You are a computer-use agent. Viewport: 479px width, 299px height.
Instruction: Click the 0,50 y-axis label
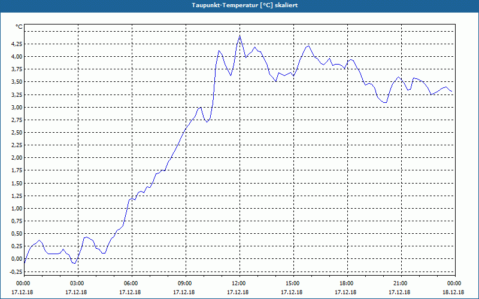click(16, 234)
